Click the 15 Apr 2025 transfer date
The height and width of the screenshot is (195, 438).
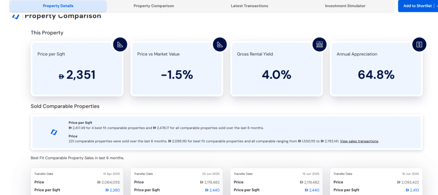pyautogui.click(x=111, y=174)
